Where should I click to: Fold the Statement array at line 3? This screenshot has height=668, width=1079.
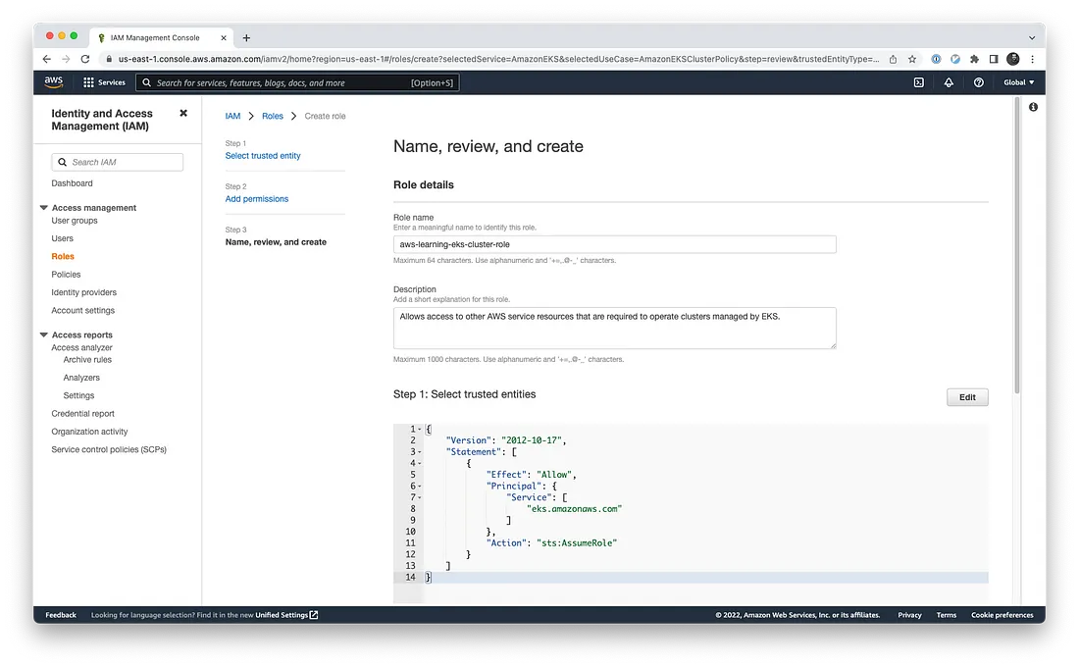tap(420, 452)
